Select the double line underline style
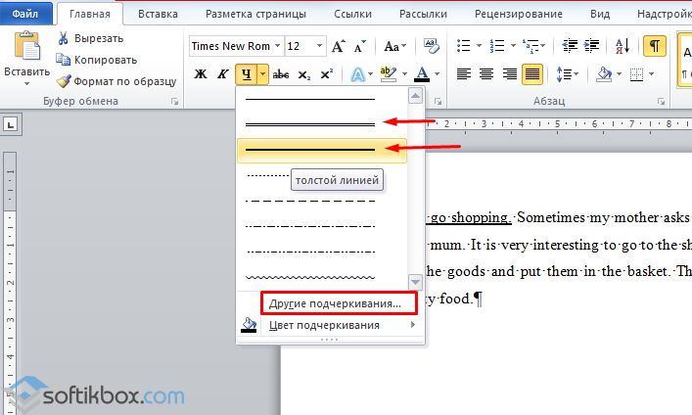This screenshot has width=692, height=415. pos(310,124)
